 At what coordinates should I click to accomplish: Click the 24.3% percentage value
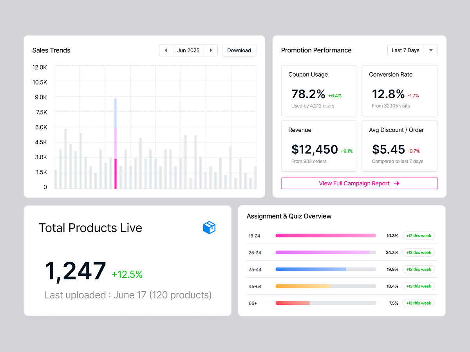coord(392,253)
